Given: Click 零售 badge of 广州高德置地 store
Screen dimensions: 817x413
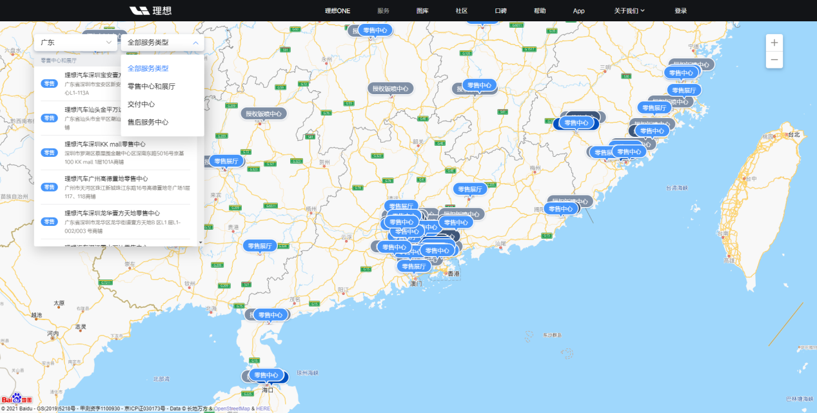Looking at the screenshot, I should pyautogui.click(x=50, y=187).
